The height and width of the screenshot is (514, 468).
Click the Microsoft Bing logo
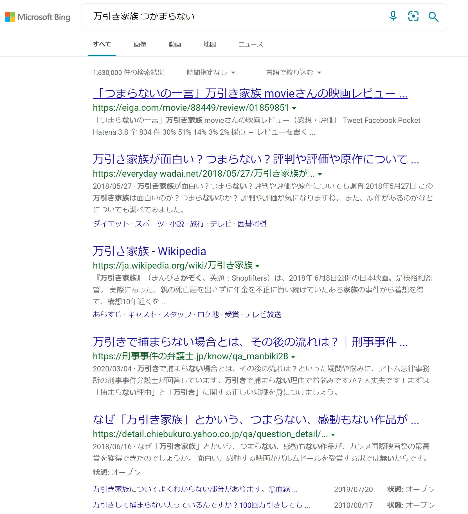(x=38, y=17)
